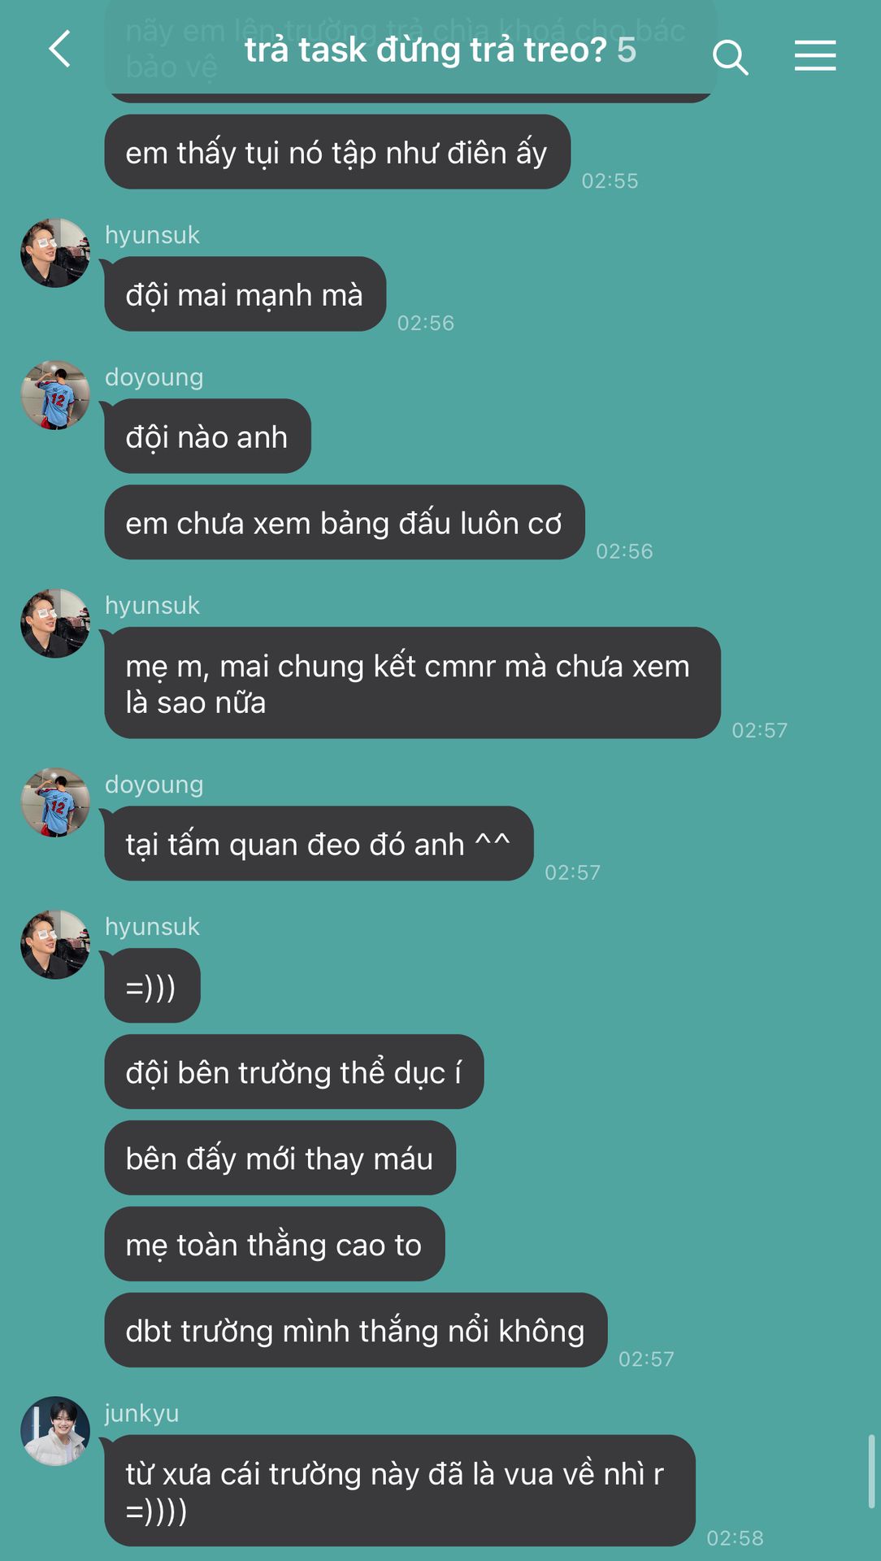Select message 'dbt trường mình thắng nổi không'
The height and width of the screenshot is (1561, 881).
pos(356,1331)
